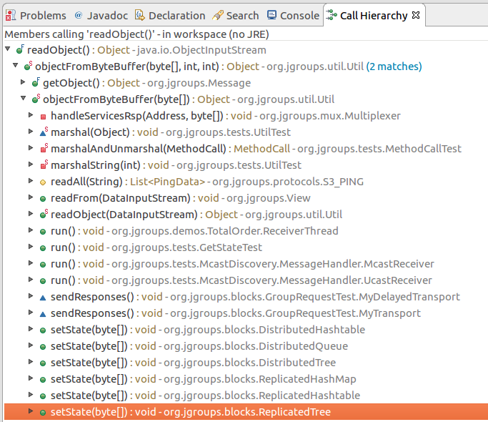The width and height of the screenshot is (488, 422).
Task: Expand the readAll(String) node
Action: pos(31,181)
